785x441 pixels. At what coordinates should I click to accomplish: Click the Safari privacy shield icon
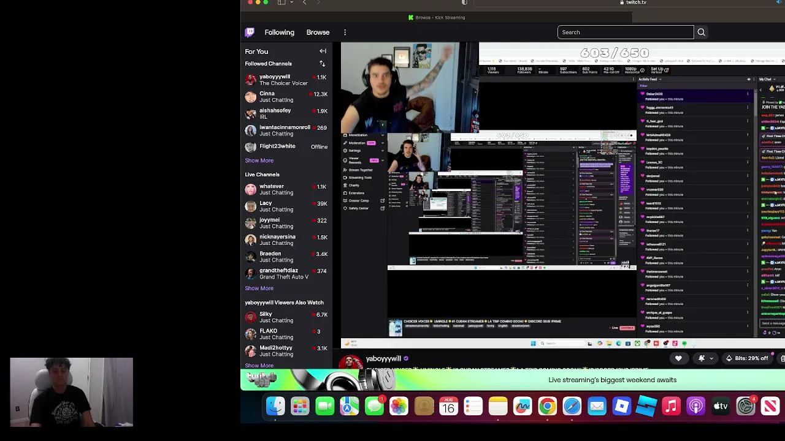(464, 2)
